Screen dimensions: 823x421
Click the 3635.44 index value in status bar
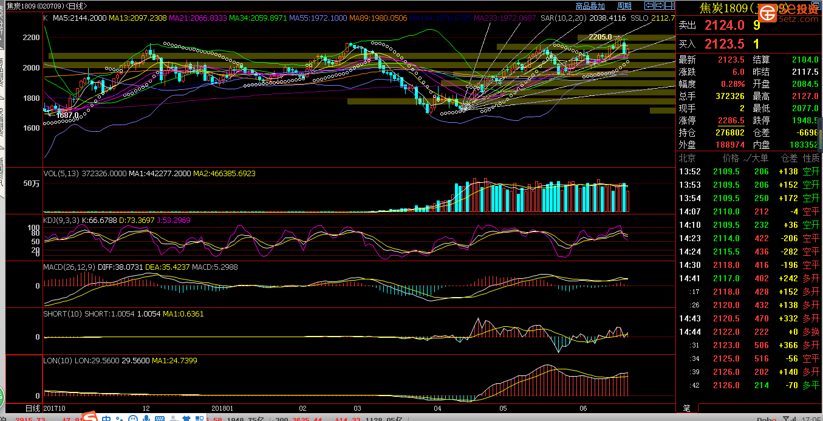(306, 419)
